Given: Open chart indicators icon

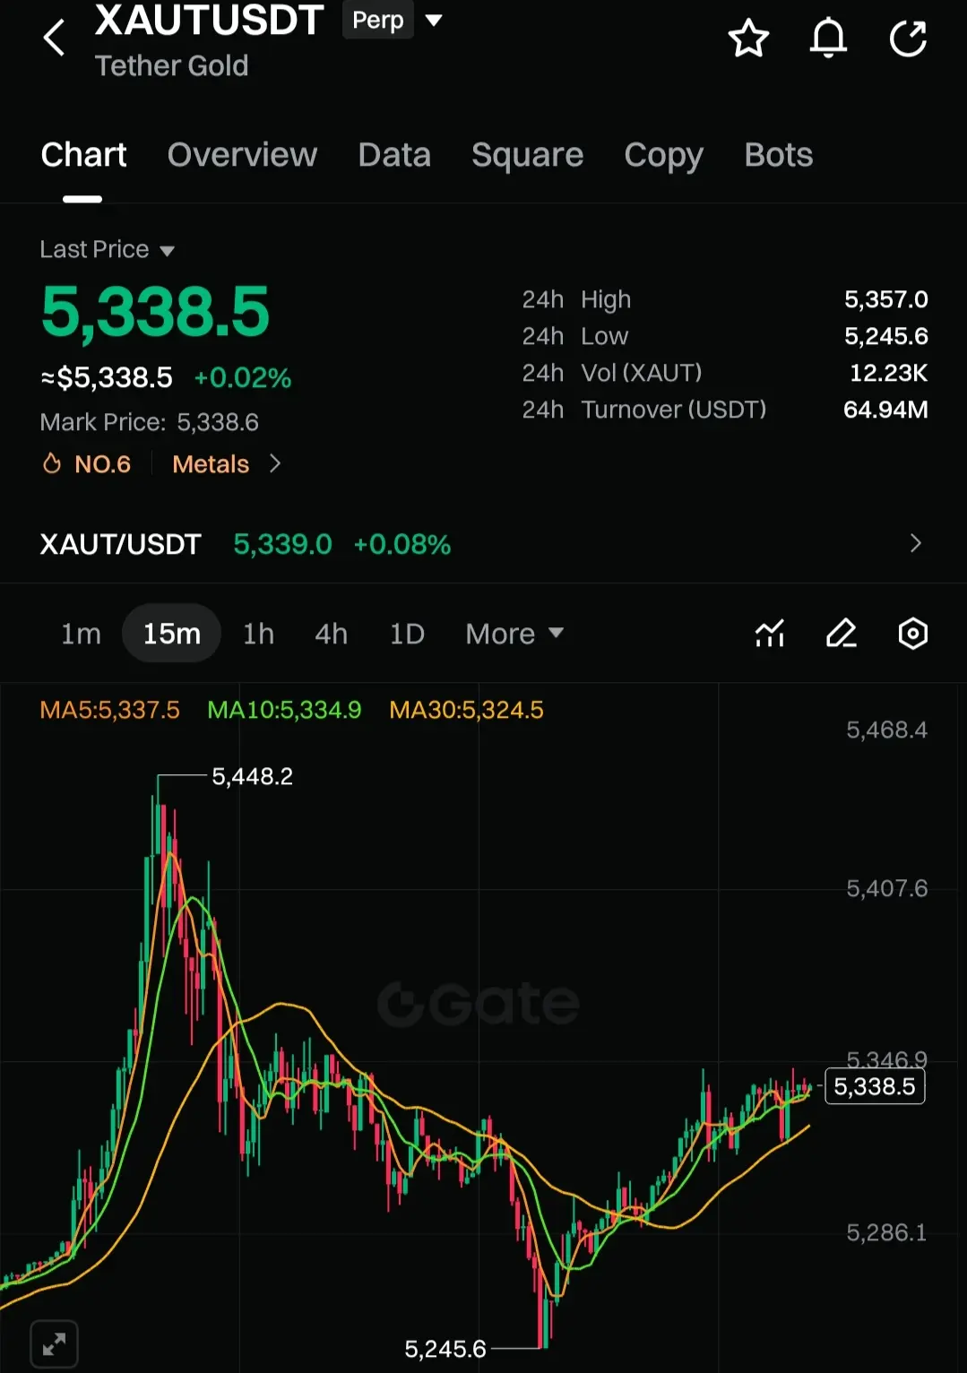Looking at the screenshot, I should [770, 634].
